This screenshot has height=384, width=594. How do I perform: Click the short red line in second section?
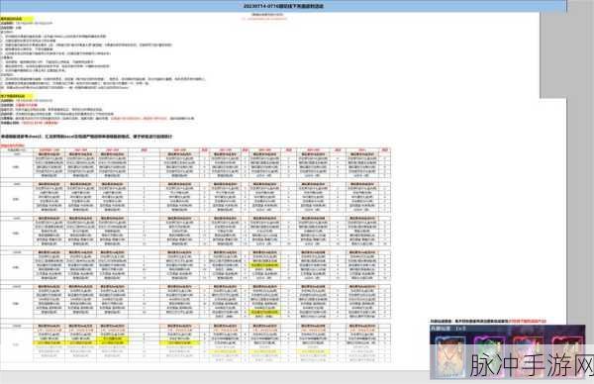(27, 105)
